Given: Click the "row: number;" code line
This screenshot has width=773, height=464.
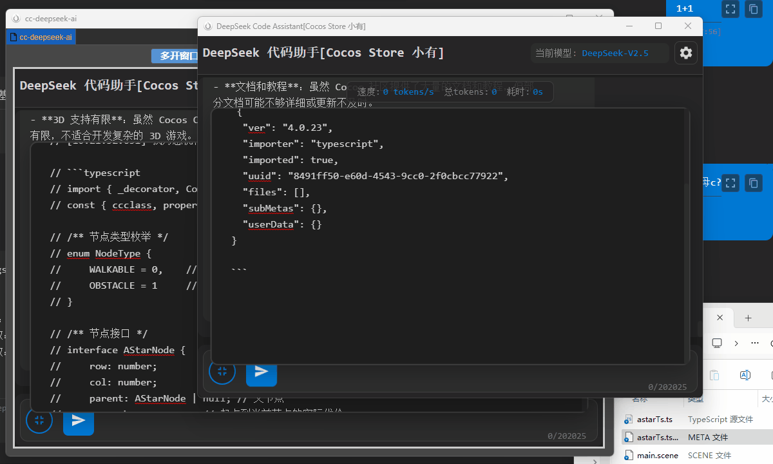Looking at the screenshot, I should tap(104, 366).
